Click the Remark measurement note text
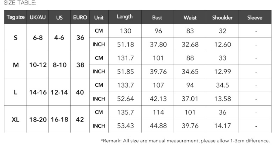Image resolution: width=276 pixels, height=146 pixels. 185,141
